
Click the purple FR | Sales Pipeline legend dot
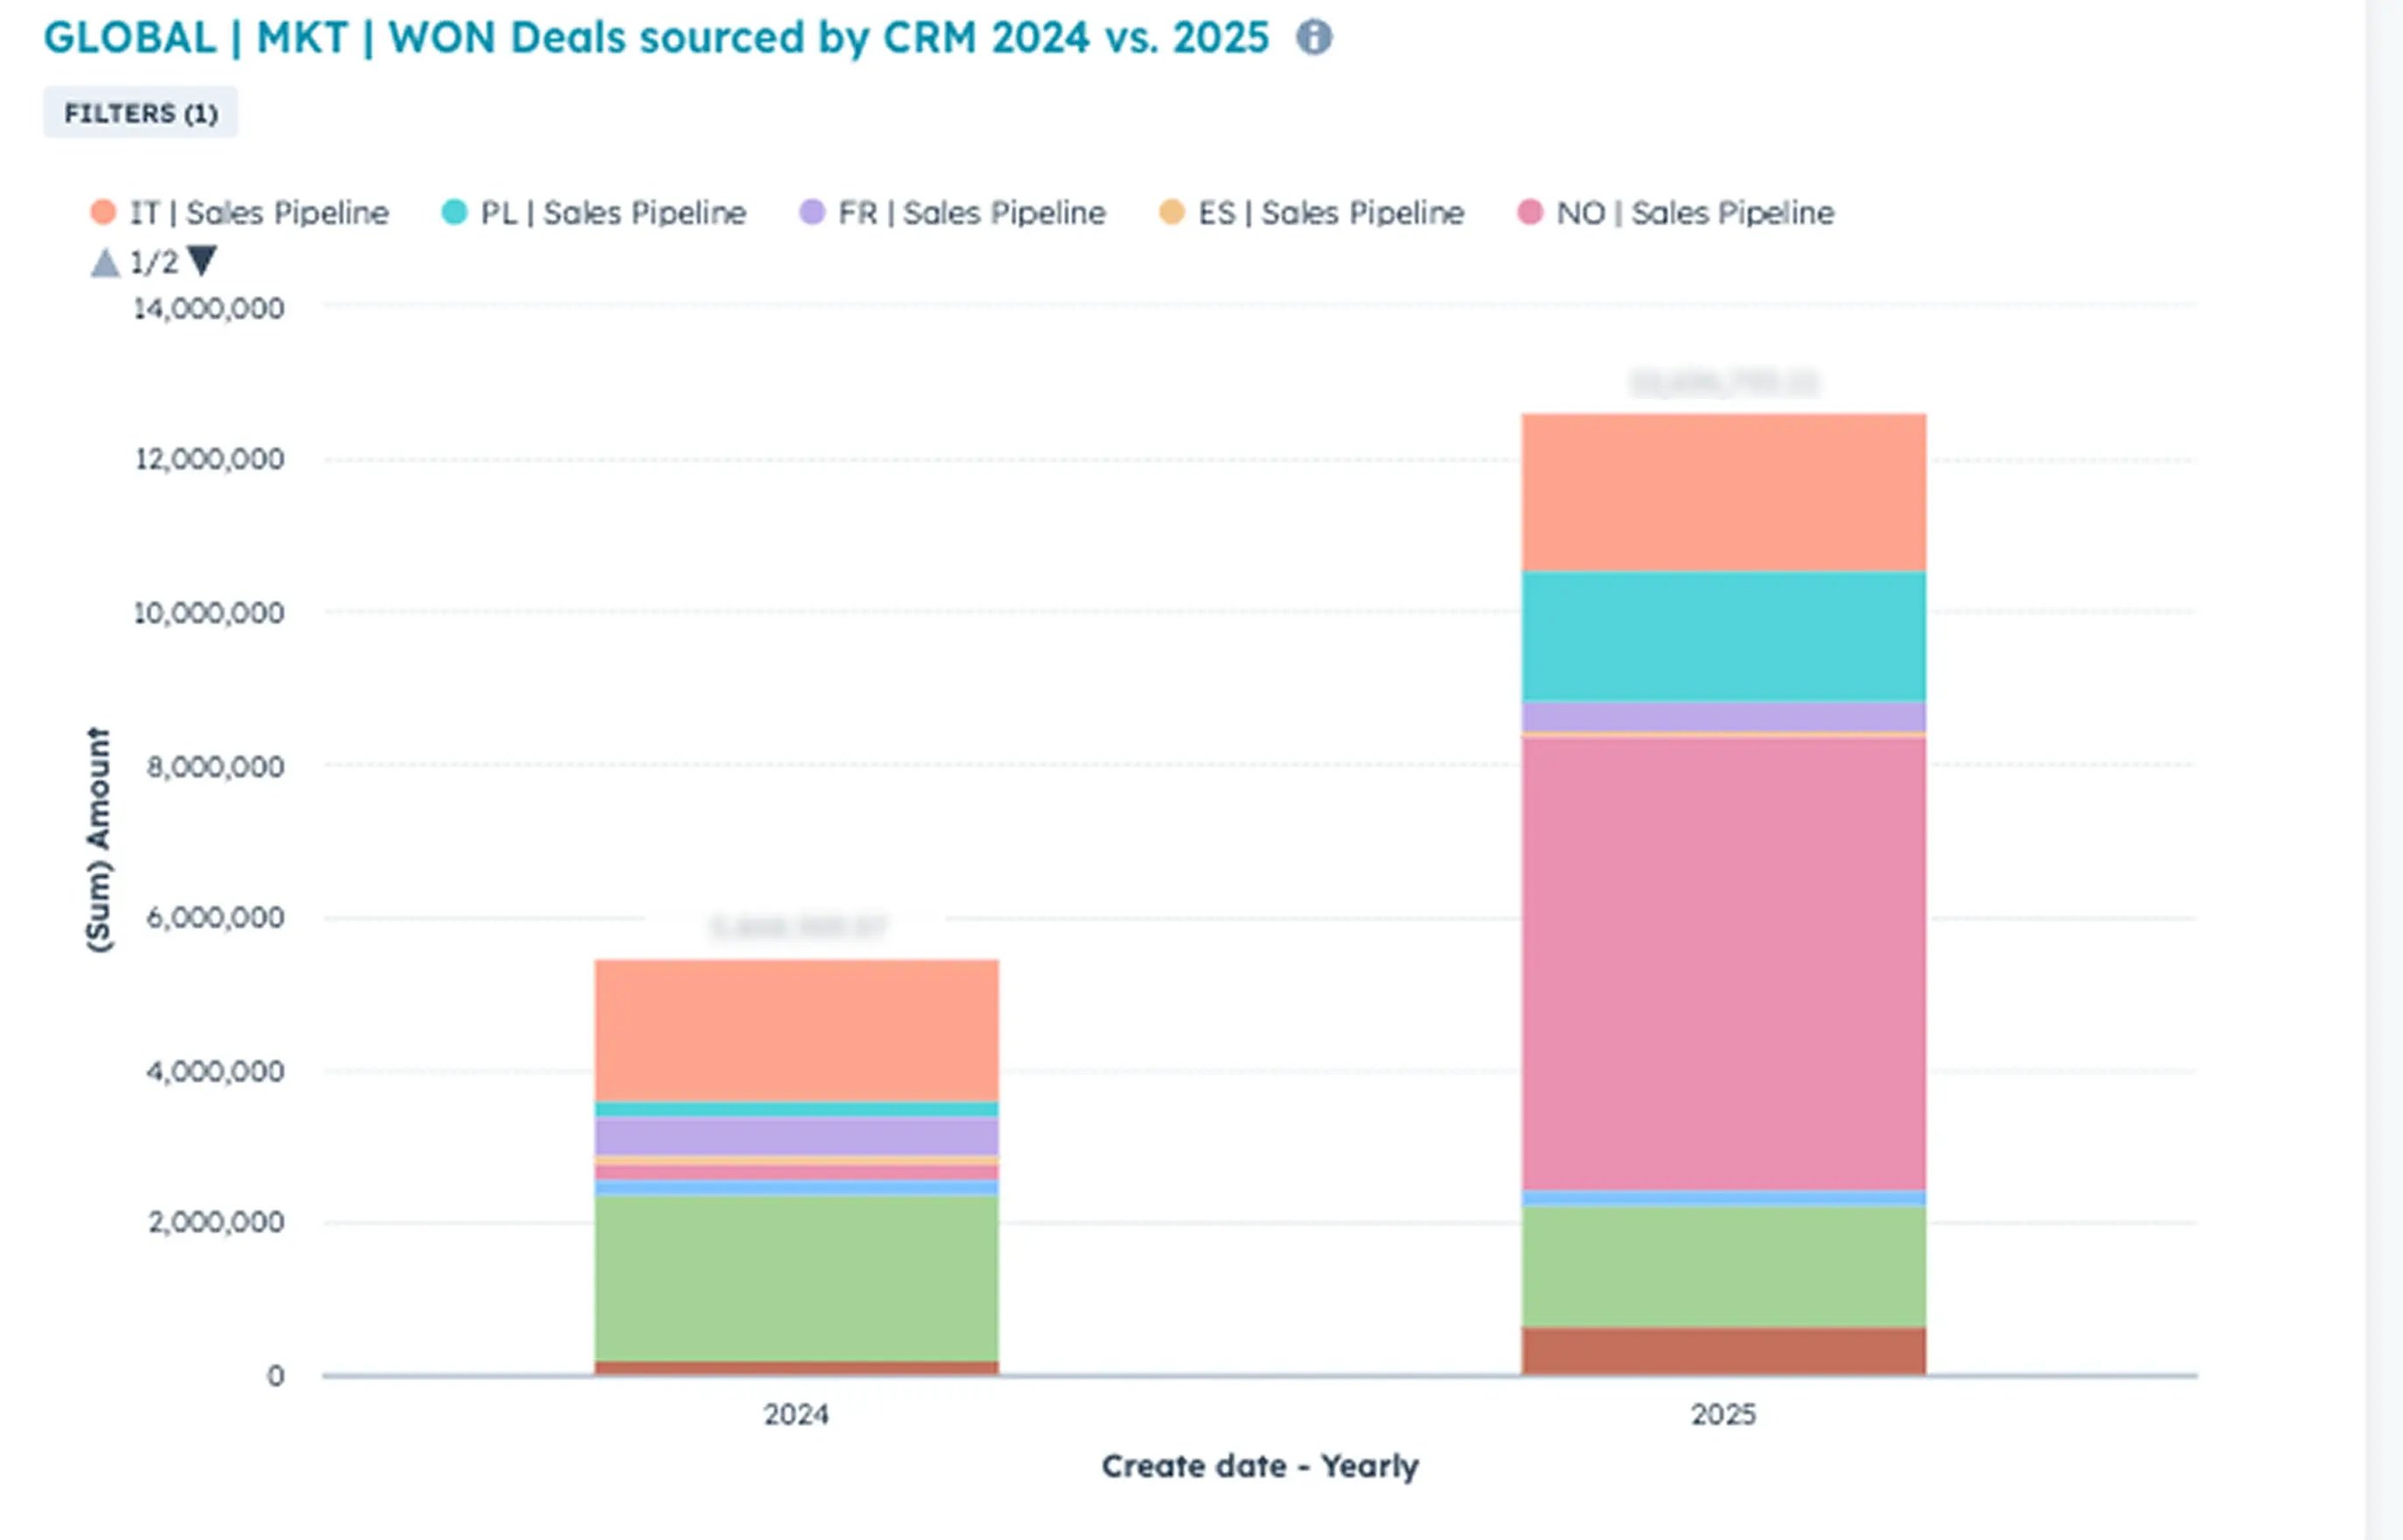(813, 212)
